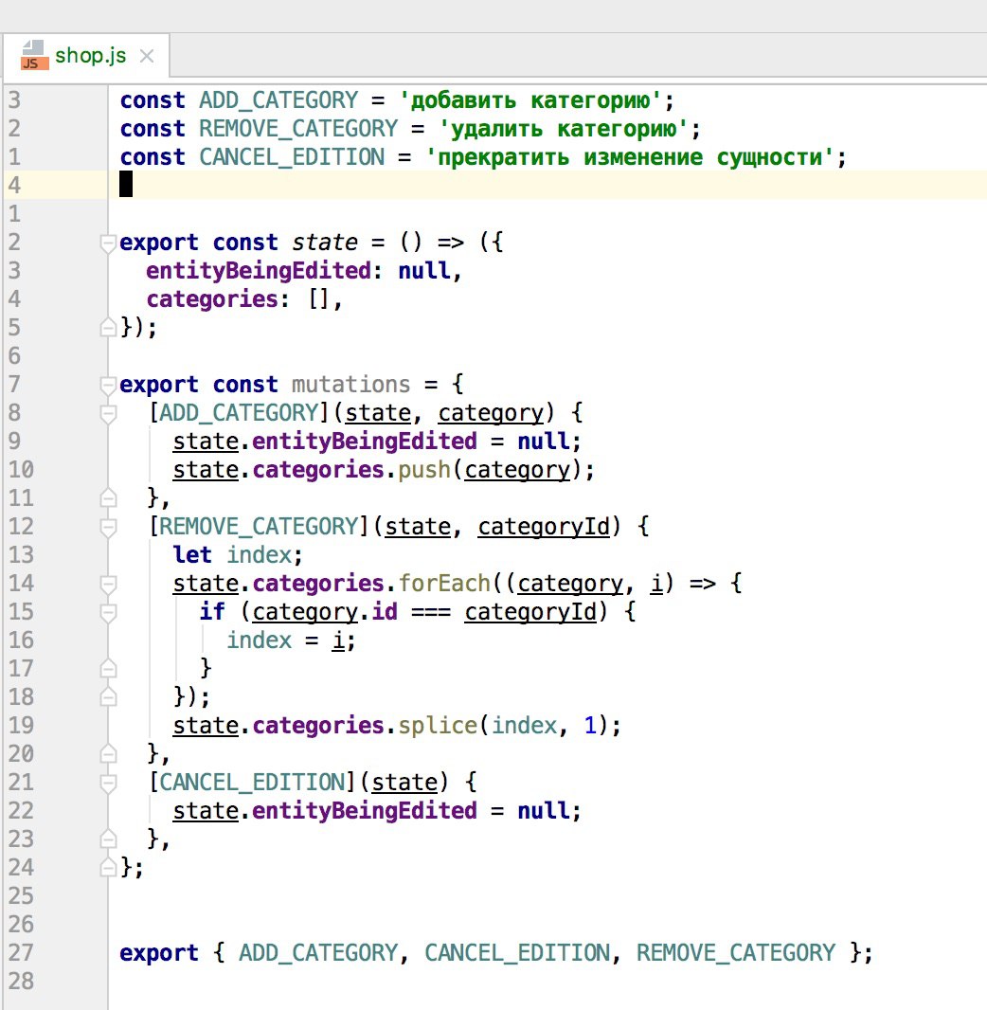Screen dimensions: 987x1010
Task: Click ADD_CATEGORY in the first const declaration
Action: point(278,101)
